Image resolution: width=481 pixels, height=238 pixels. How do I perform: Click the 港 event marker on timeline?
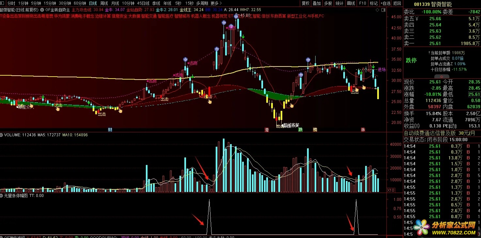coord(267,130)
